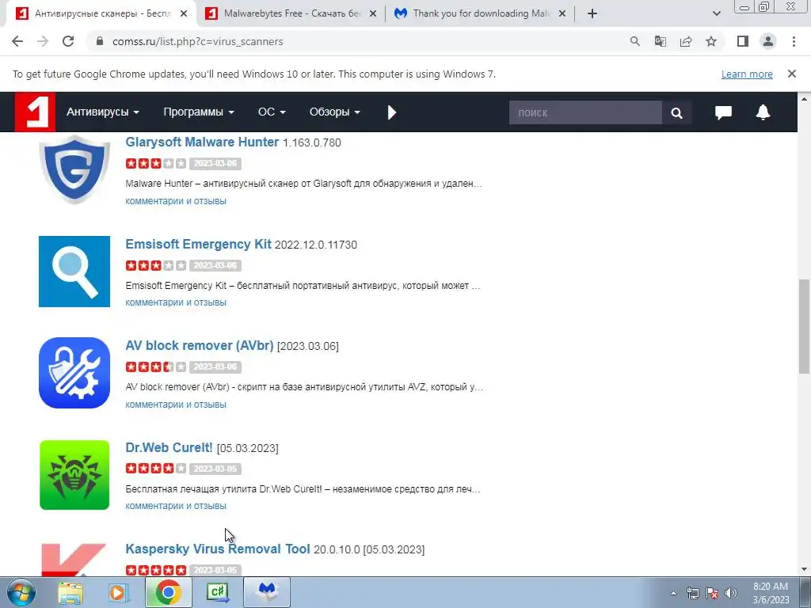Open the tab search dropdown arrow
811x608 pixels.
(x=716, y=14)
